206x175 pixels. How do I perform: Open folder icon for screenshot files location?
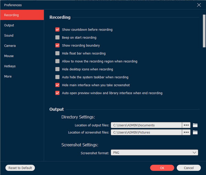[x=195, y=132]
